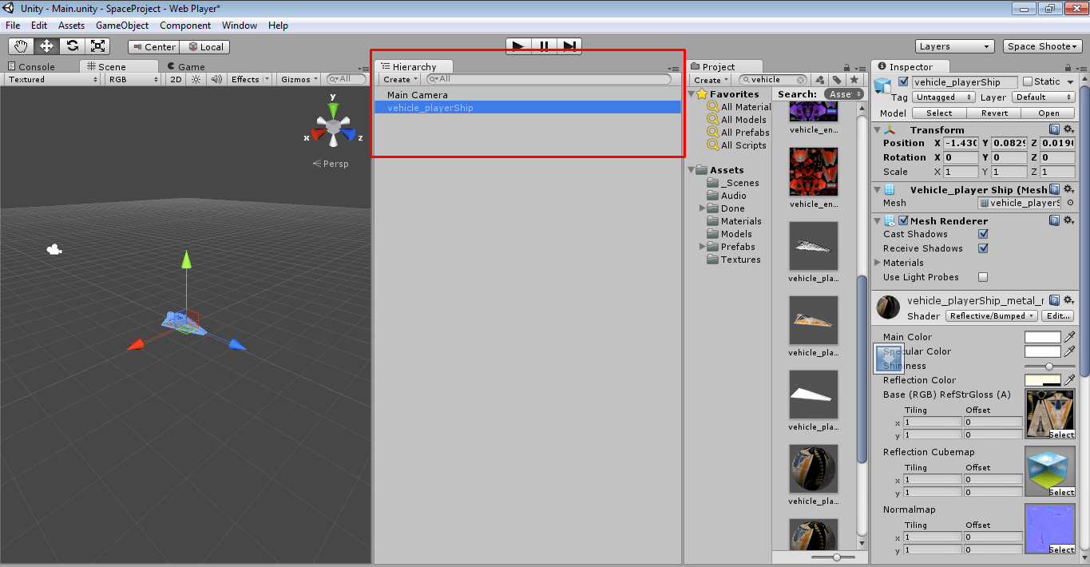This screenshot has height=567, width=1090.
Task: Switch to the Console tab
Action: 31,67
